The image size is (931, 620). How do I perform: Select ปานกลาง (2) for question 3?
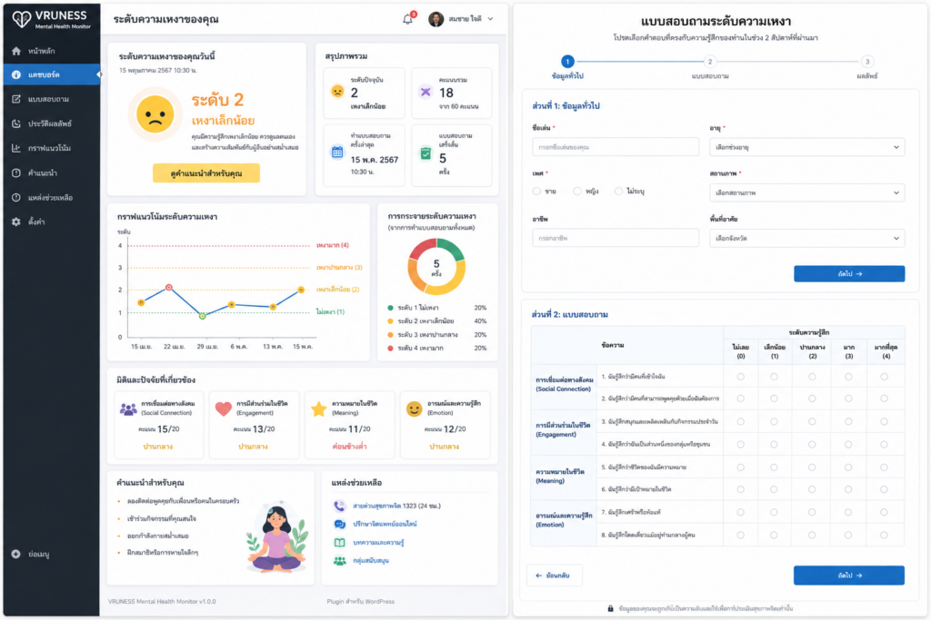tap(812, 421)
